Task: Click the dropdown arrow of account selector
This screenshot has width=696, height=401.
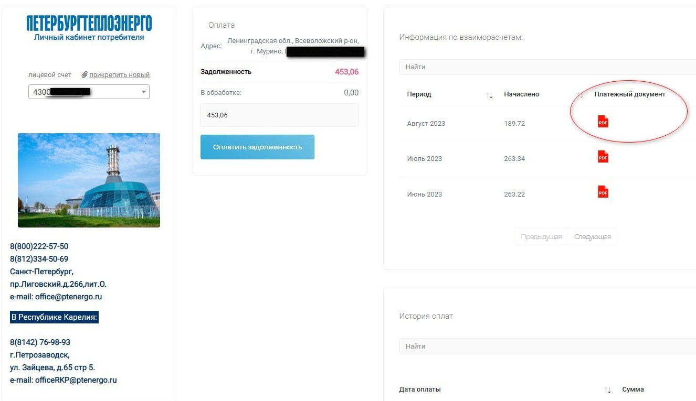Action: point(144,92)
